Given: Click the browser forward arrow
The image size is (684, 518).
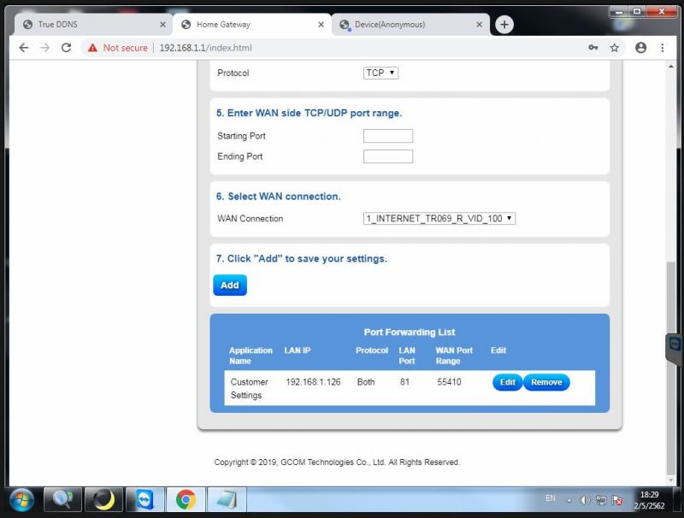Looking at the screenshot, I should tap(45, 48).
